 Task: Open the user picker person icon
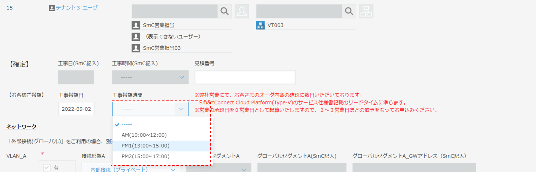242,11
